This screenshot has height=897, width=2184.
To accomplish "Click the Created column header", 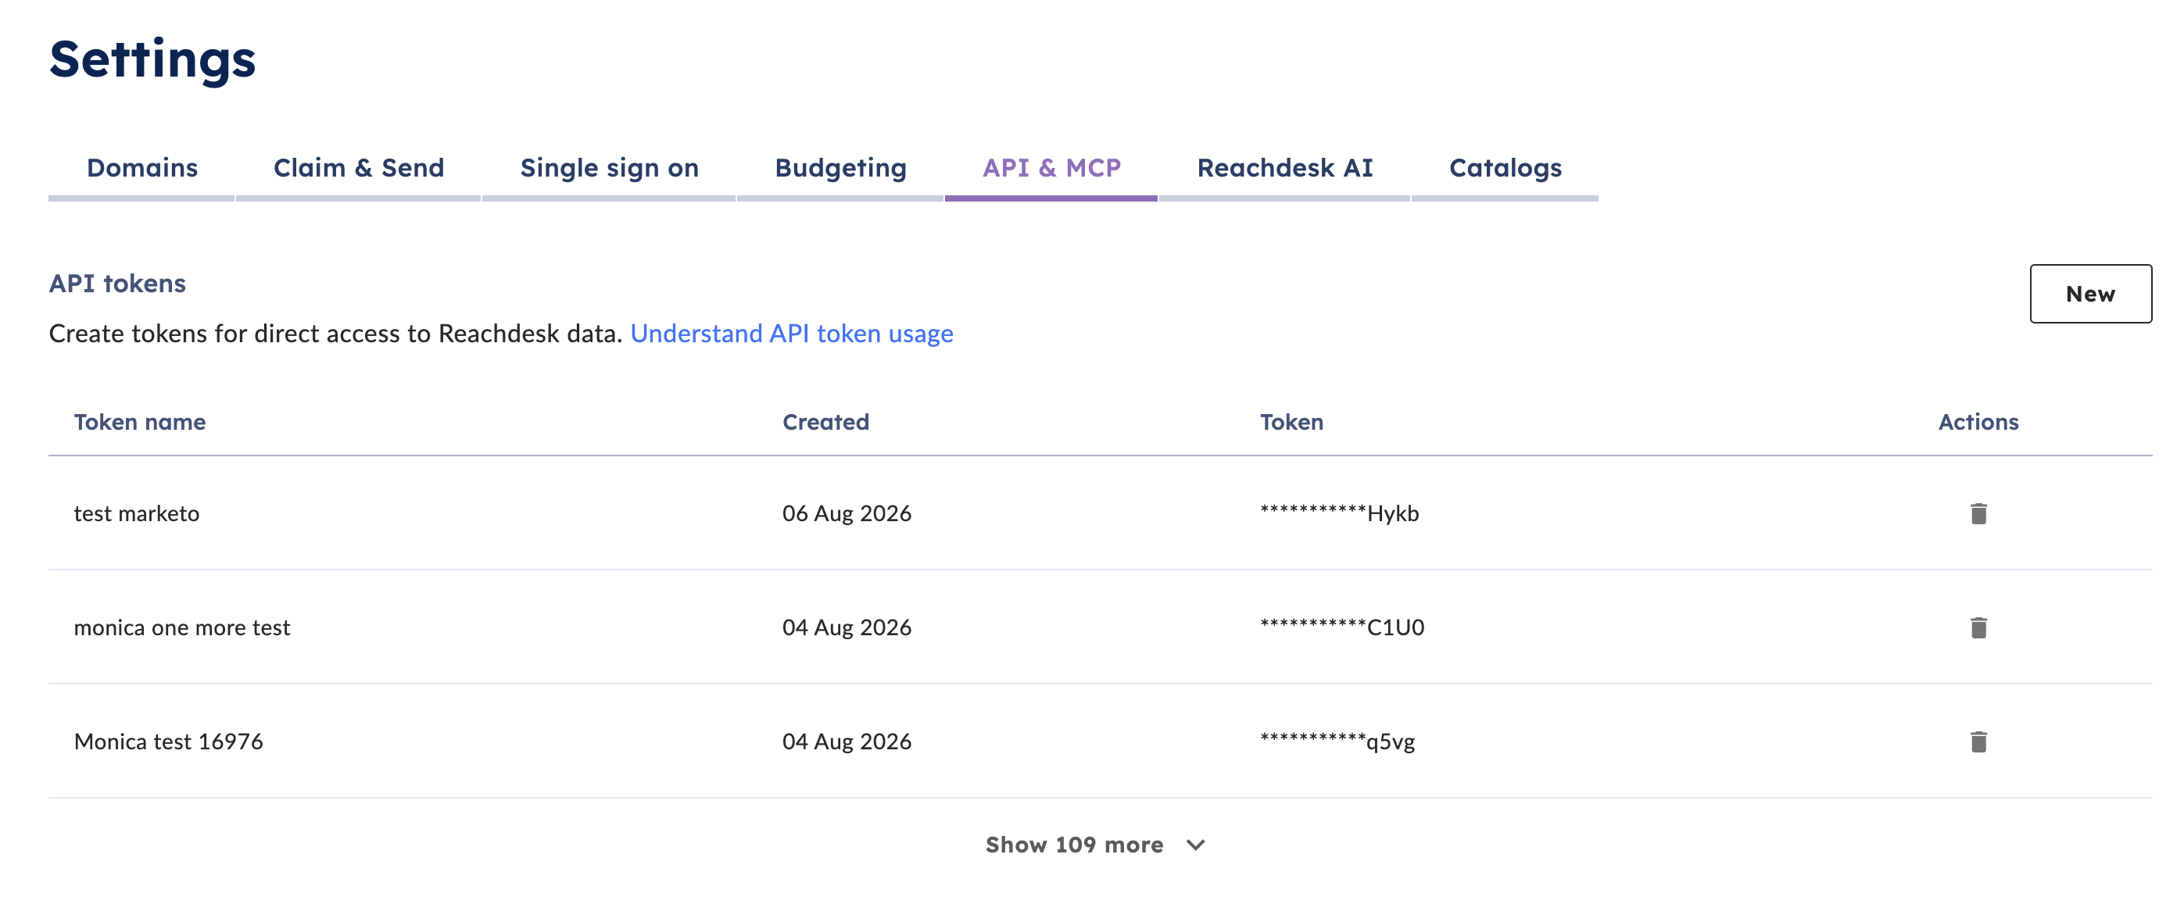I will pos(825,421).
